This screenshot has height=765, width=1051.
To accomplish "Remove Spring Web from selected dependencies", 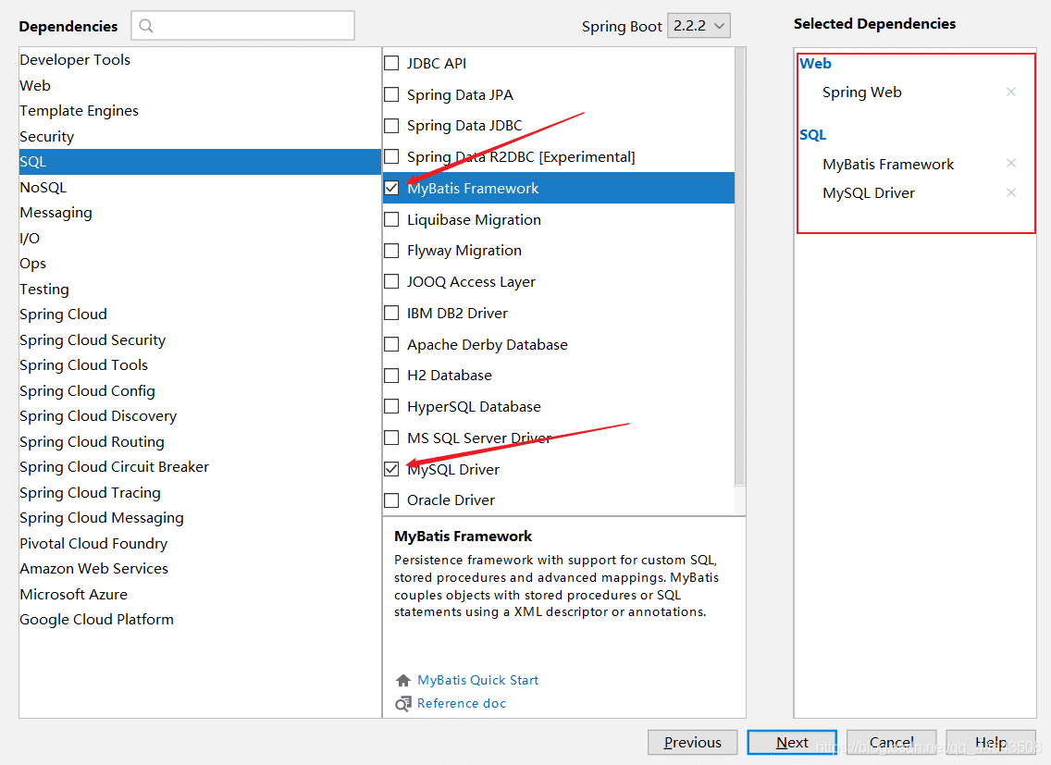I will 1011,92.
